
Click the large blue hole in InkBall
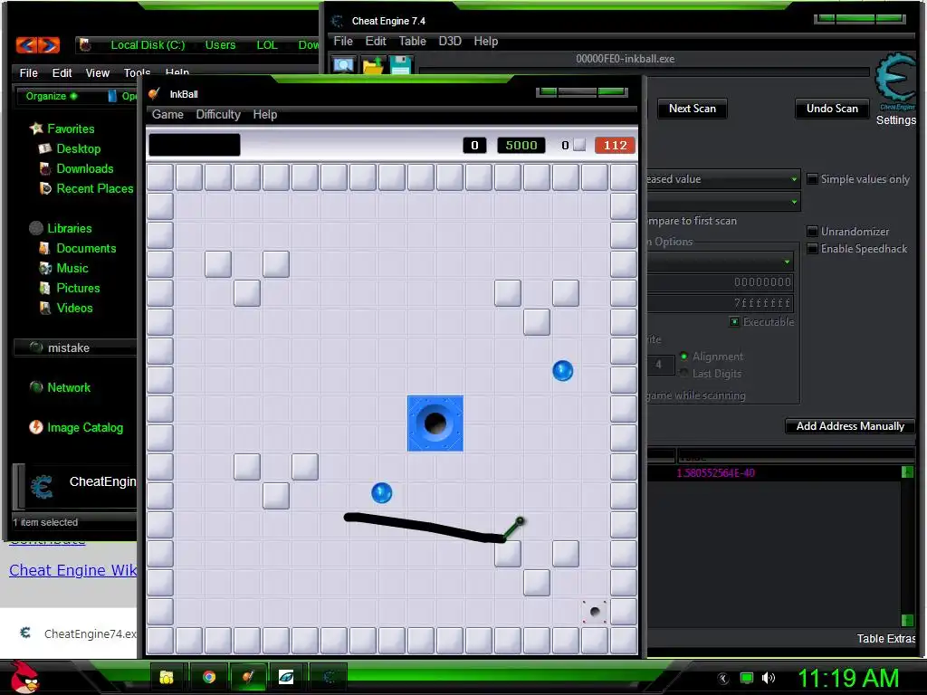tap(435, 424)
